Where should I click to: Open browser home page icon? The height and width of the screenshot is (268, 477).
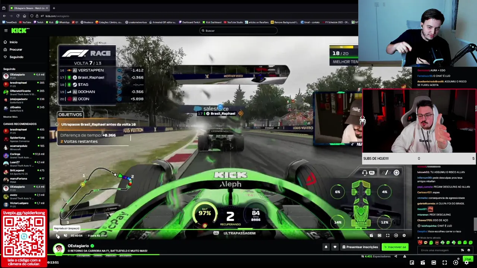coord(24,16)
